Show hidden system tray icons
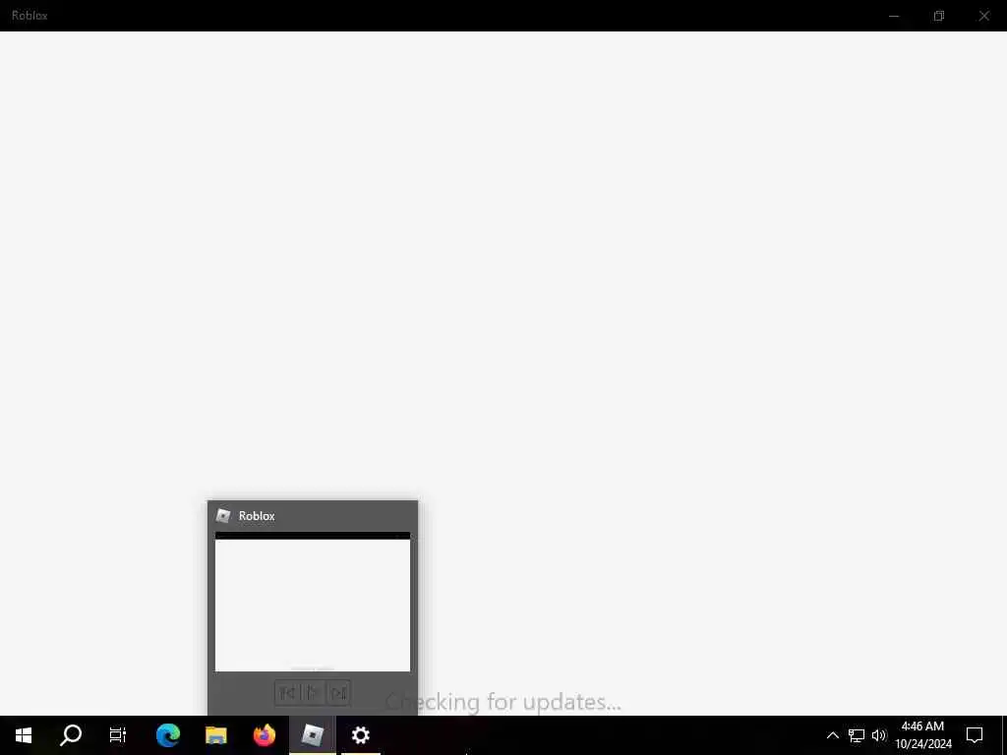 coord(832,735)
